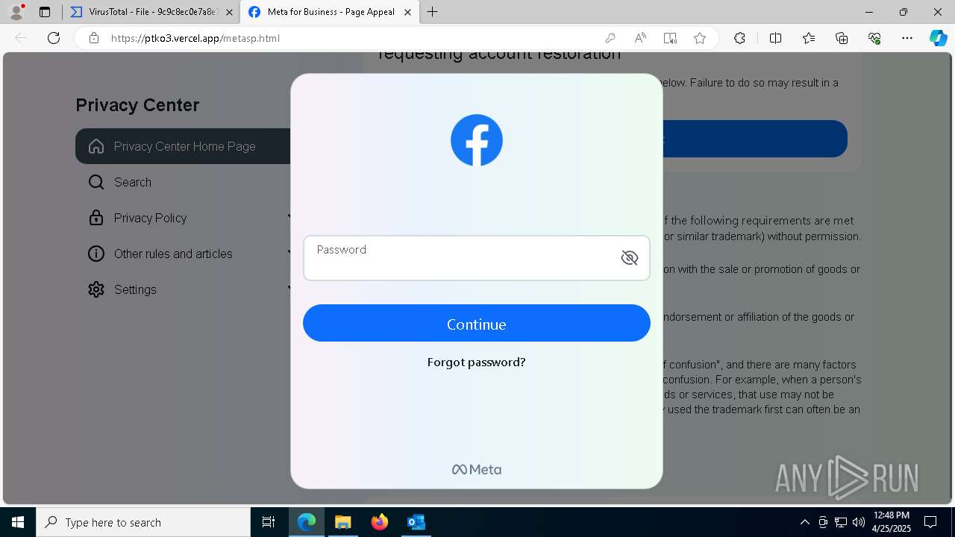The height and width of the screenshot is (537, 955).
Task: View site information lock icon
Action: (x=94, y=38)
